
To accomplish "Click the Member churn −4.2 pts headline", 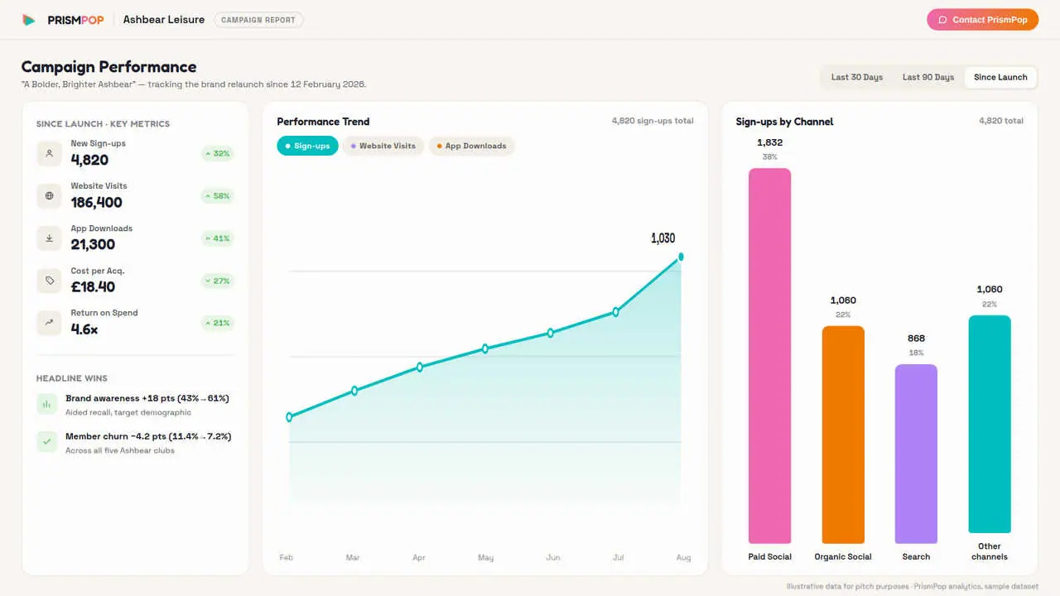I will (x=148, y=436).
